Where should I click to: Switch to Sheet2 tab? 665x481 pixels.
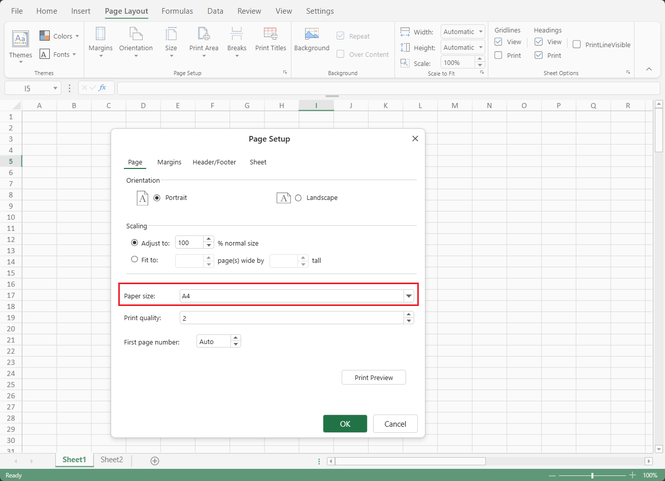click(112, 460)
